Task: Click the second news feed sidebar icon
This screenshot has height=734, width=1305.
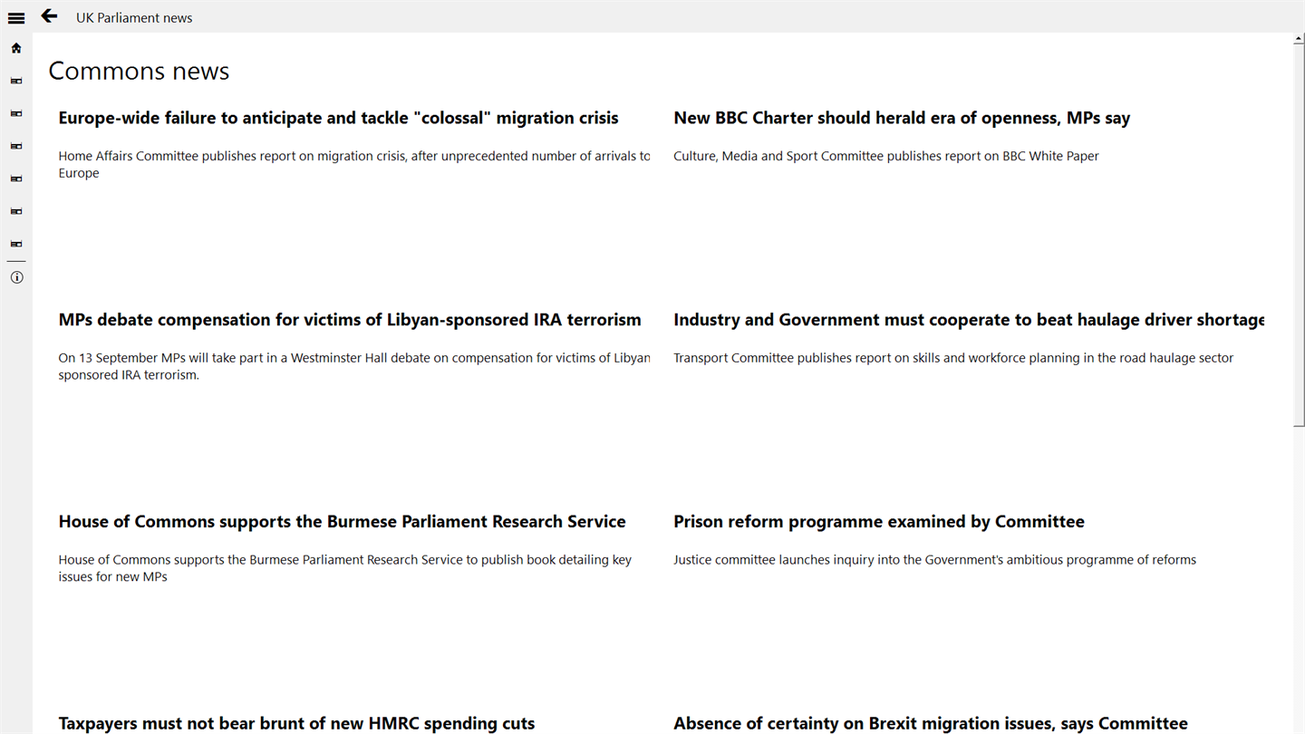Action: coord(16,113)
